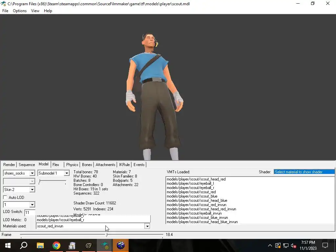This screenshot has width=336, height=252.
Task: Select models/player/scout/eyeball_l in VMTs list
Action: tap(190, 183)
